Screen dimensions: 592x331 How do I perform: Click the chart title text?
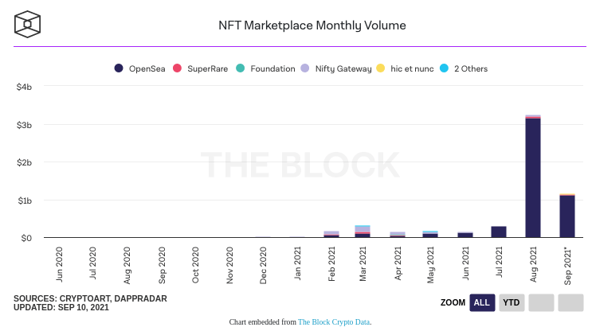(312, 25)
